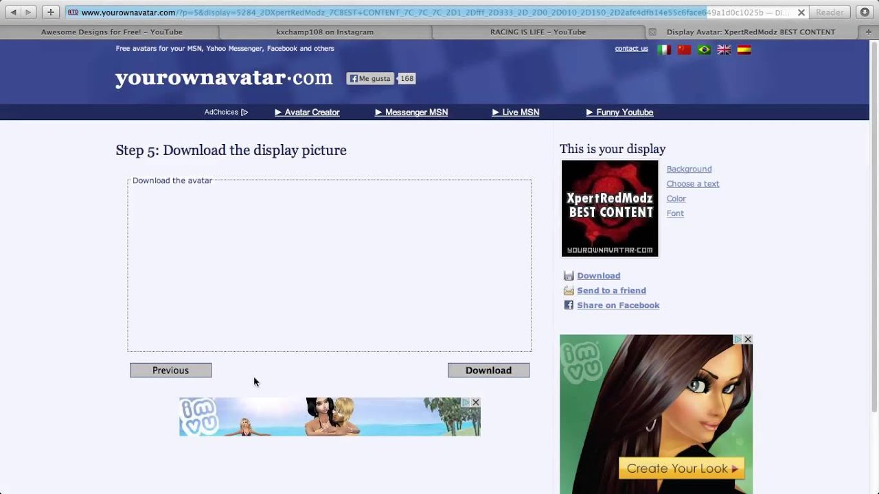Click the Download the avatar box label
The width and height of the screenshot is (879, 494).
point(172,180)
